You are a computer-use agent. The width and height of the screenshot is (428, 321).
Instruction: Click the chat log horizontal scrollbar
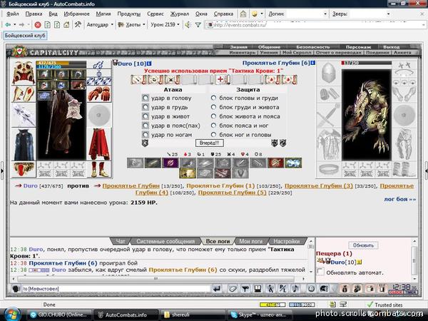(156, 279)
